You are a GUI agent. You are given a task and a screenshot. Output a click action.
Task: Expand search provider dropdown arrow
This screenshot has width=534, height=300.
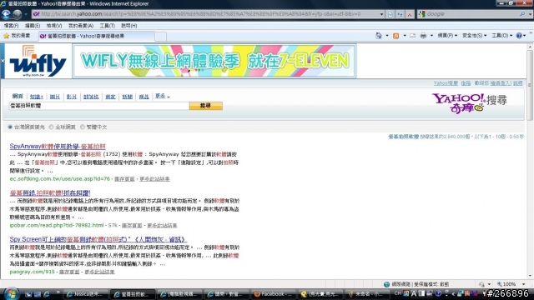(x=530, y=14)
